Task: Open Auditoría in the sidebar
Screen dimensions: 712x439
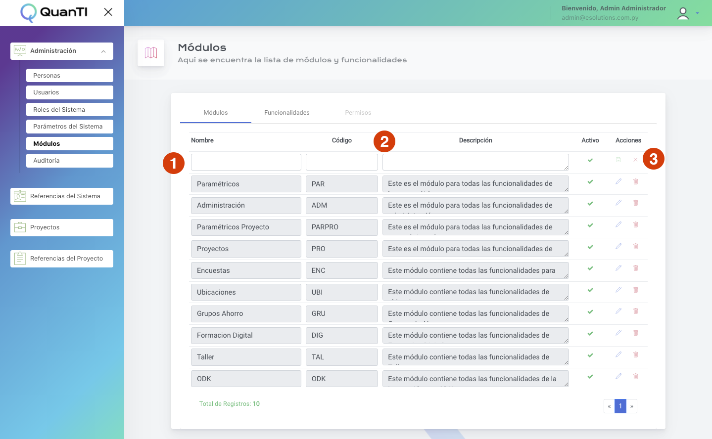Action: click(x=70, y=161)
